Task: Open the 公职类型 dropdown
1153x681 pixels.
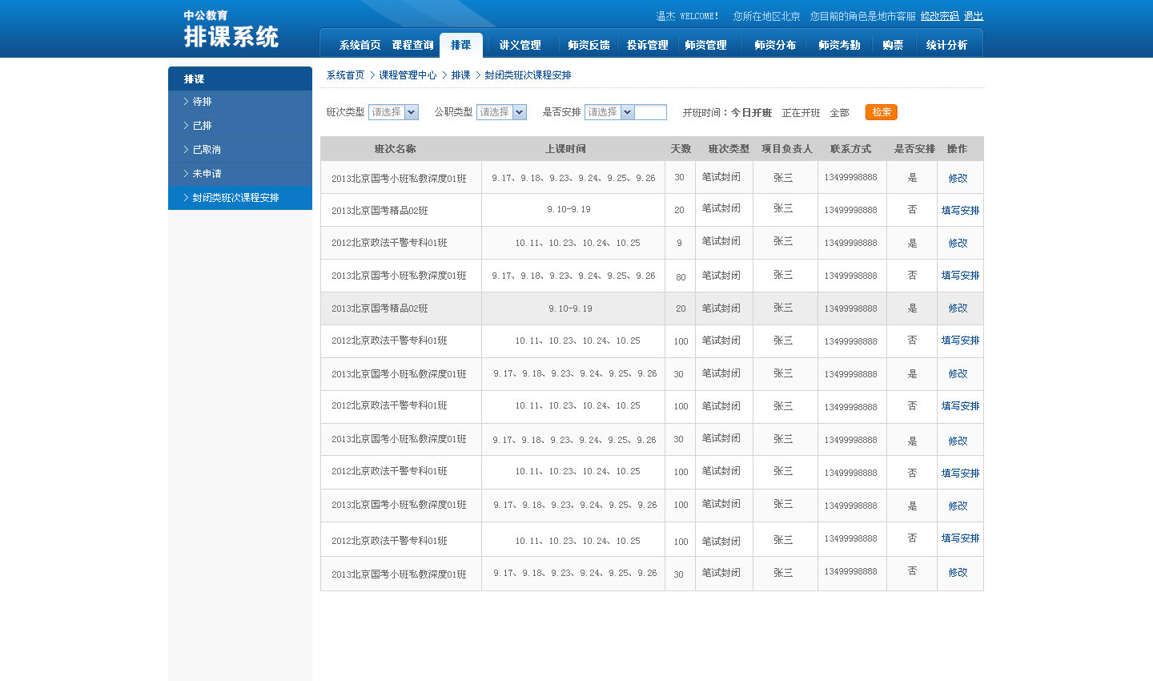Action: pos(503,112)
